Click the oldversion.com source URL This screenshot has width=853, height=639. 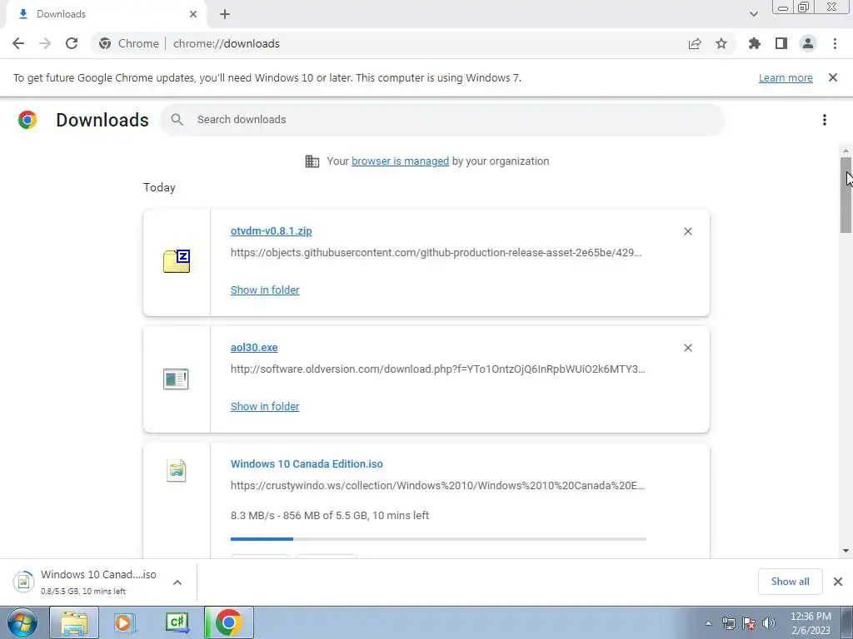pos(438,369)
